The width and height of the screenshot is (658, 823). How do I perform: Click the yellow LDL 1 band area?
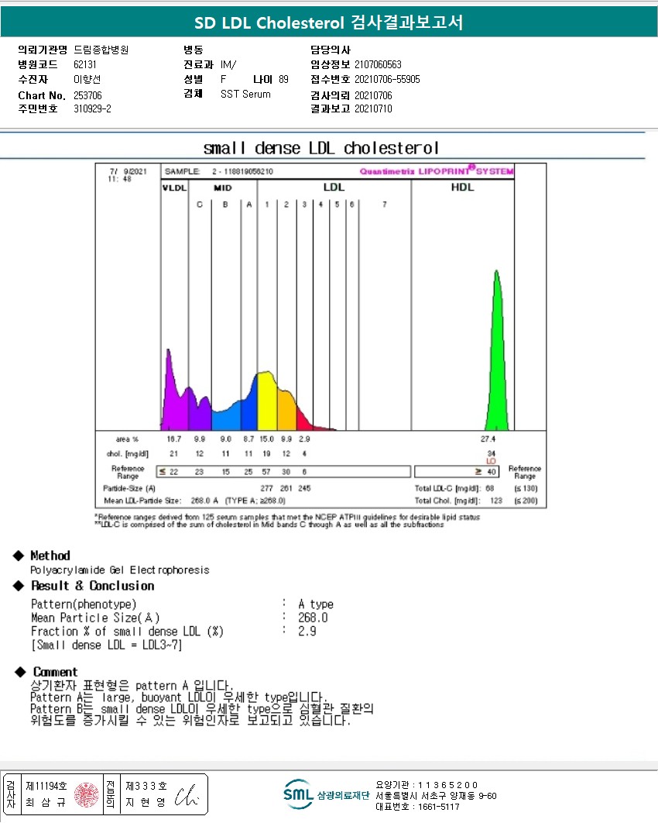267,401
